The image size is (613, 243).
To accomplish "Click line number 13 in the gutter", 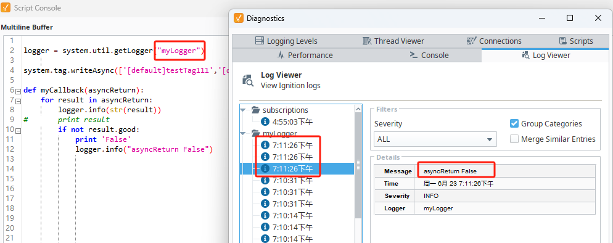I will (10, 159).
